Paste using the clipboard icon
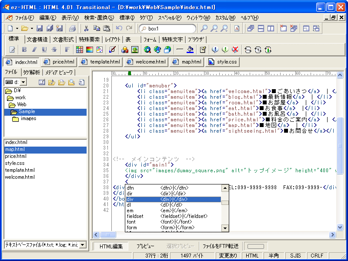Viewport: 348px width, 261px height. point(107,28)
